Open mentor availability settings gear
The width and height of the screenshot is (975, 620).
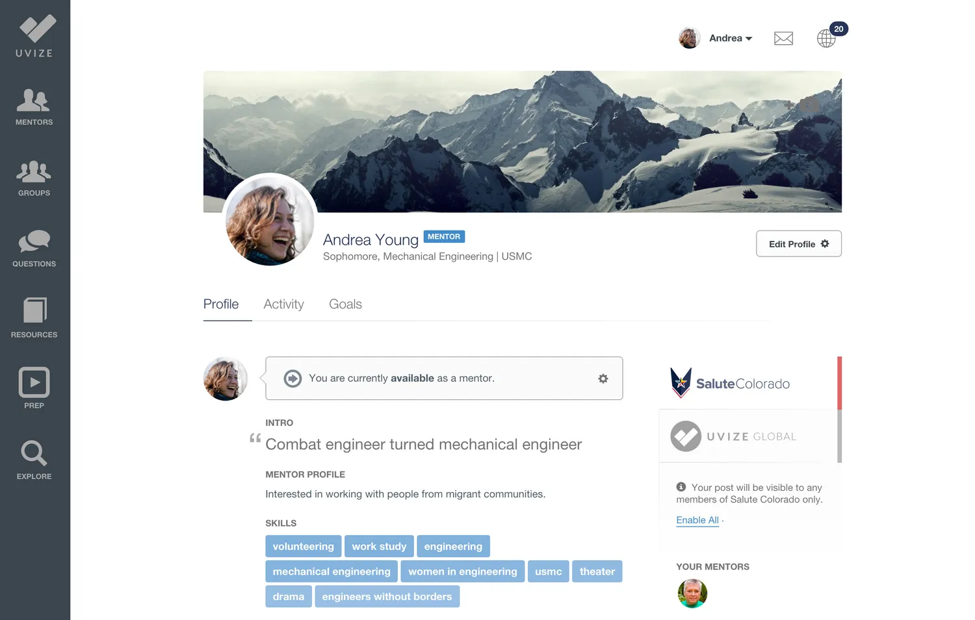(603, 378)
